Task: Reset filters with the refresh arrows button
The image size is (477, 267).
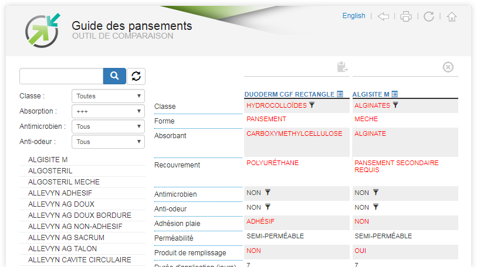Action: point(136,76)
